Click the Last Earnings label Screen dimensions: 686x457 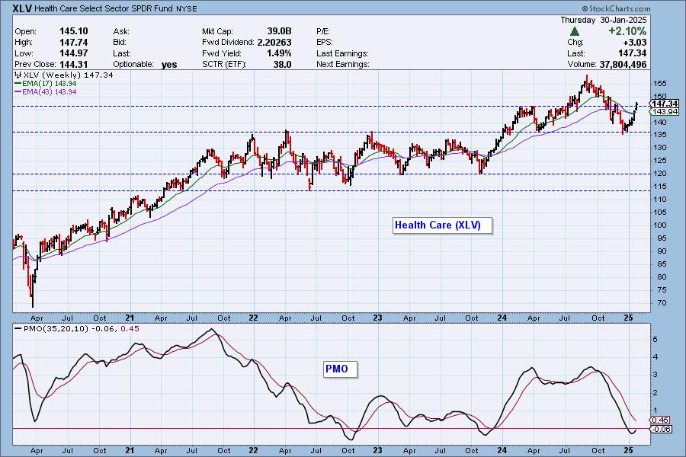coord(342,53)
